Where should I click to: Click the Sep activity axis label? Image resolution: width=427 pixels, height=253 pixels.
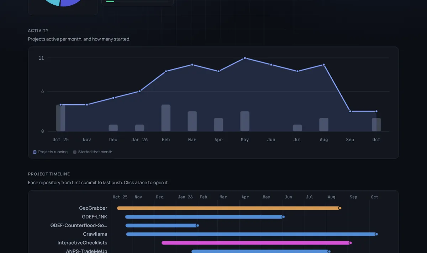point(350,139)
